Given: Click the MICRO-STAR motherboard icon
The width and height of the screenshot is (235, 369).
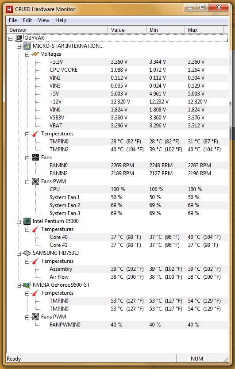Looking at the screenshot, I should click(x=27, y=46).
